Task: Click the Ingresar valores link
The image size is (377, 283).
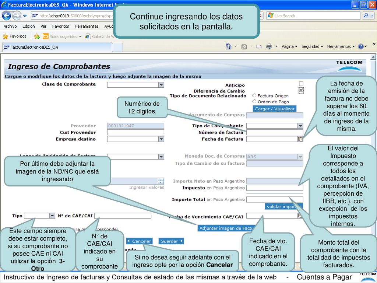Action: click(x=147, y=188)
